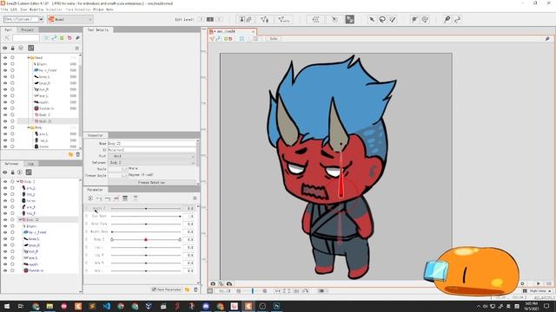Open the File menu
Screen dimensions: 556x312
point(3,10)
